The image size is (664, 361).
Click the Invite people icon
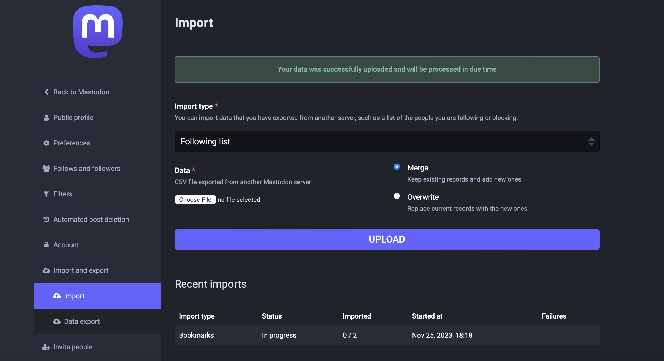pos(46,347)
